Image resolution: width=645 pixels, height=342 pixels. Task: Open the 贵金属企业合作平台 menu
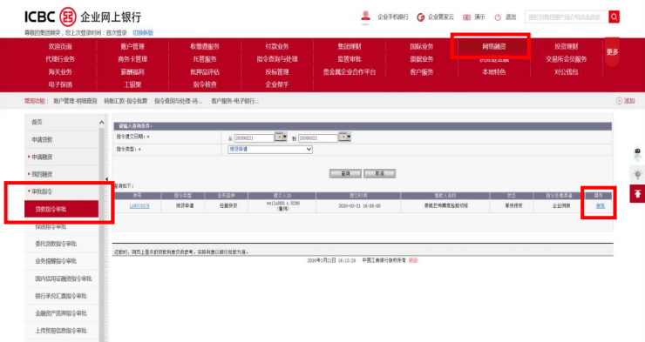pos(350,72)
